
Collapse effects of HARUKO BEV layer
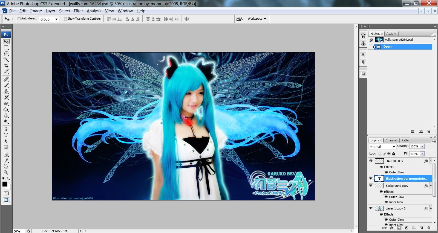click(431, 161)
